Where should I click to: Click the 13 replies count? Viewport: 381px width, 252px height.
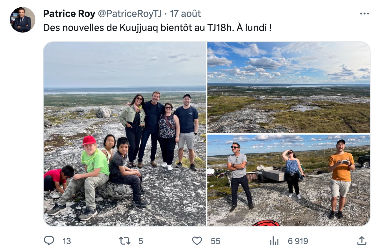pyautogui.click(x=67, y=241)
